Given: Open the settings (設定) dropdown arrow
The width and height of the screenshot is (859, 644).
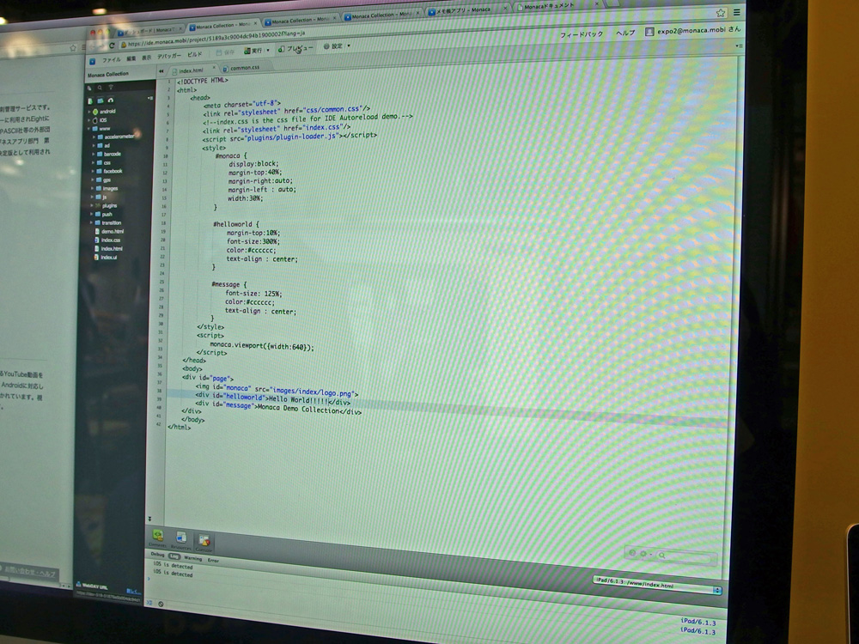Looking at the screenshot, I should click(x=349, y=46).
